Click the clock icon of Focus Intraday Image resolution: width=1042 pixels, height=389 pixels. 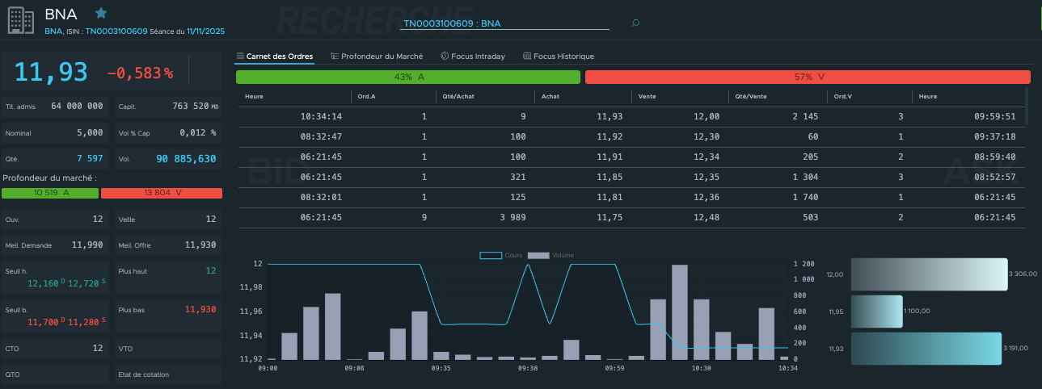[x=445, y=56]
